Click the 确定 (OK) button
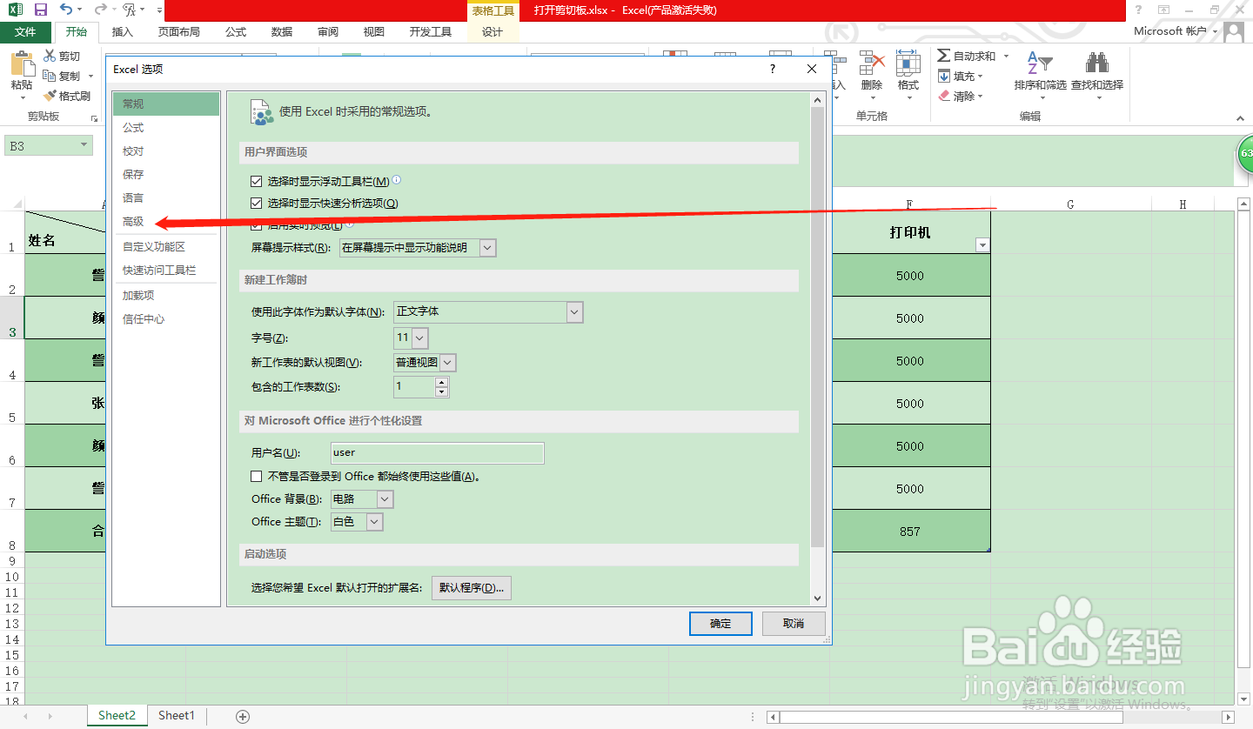1253x729 pixels. coord(720,624)
